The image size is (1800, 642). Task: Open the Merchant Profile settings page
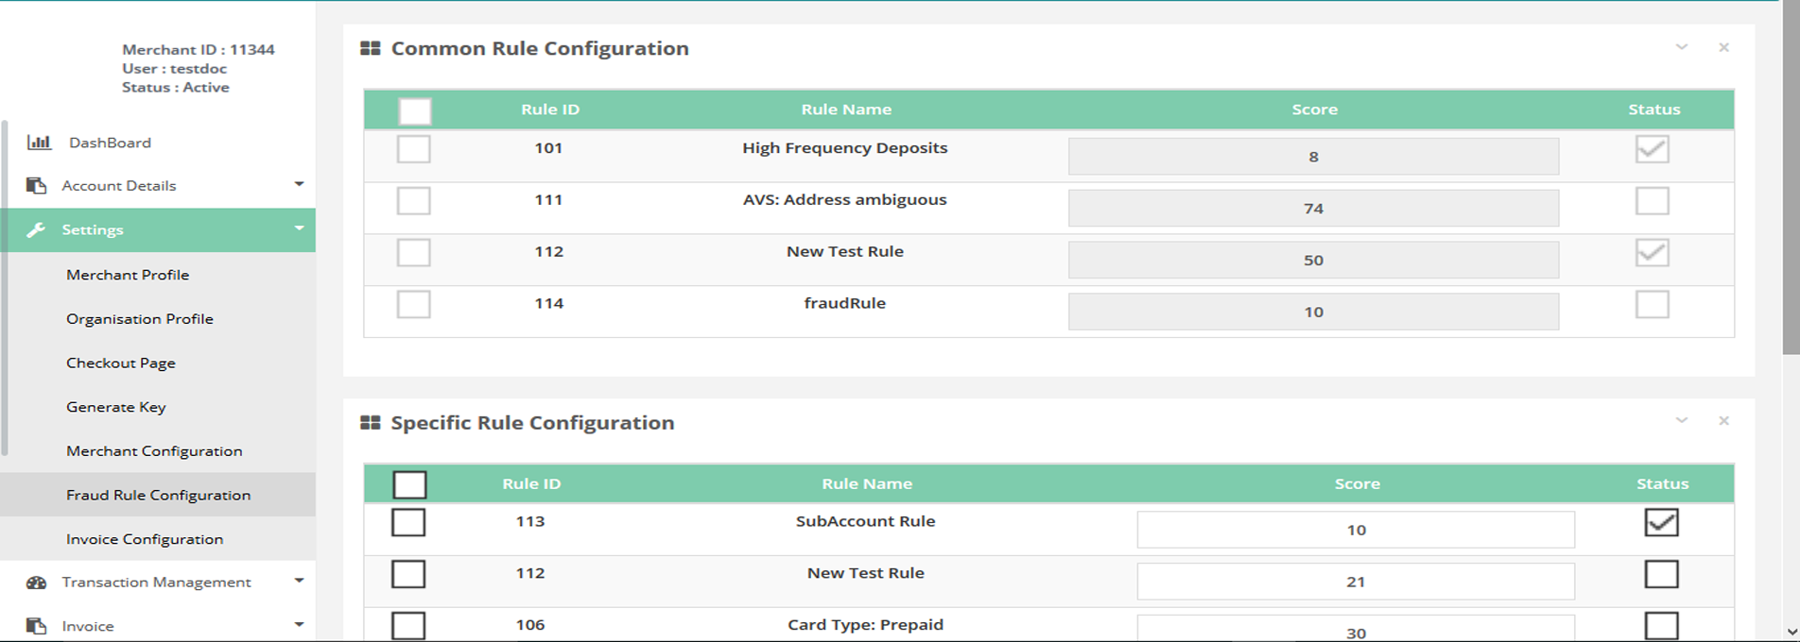point(128,275)
